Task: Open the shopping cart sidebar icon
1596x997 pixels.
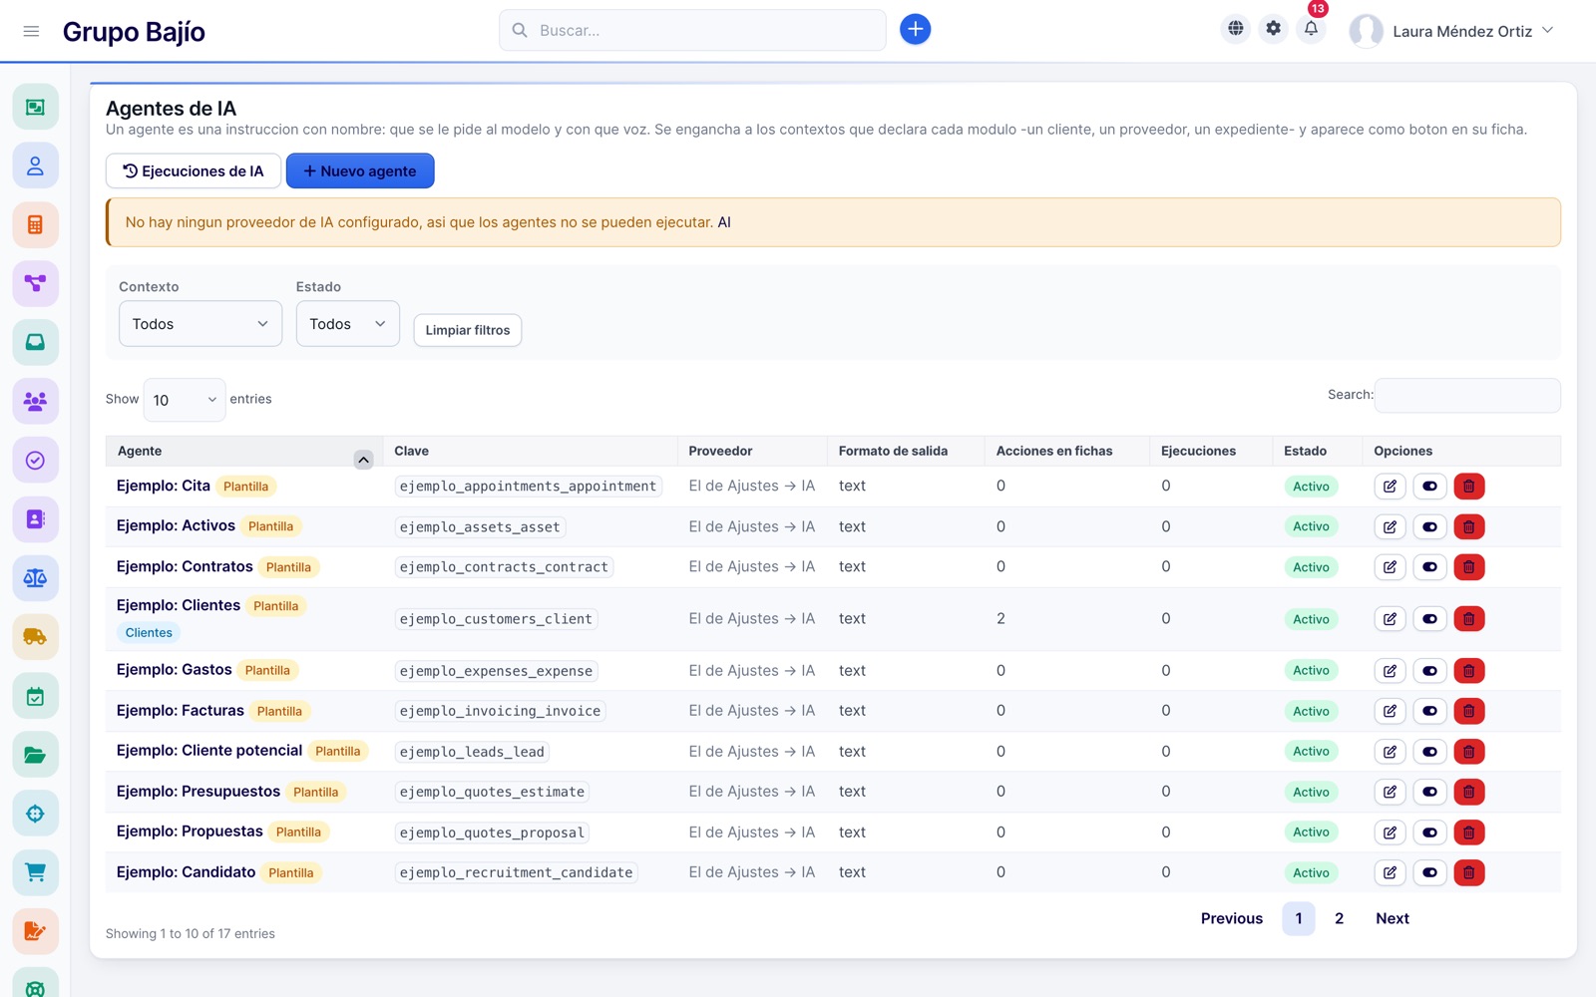Action: coord(35,872)
